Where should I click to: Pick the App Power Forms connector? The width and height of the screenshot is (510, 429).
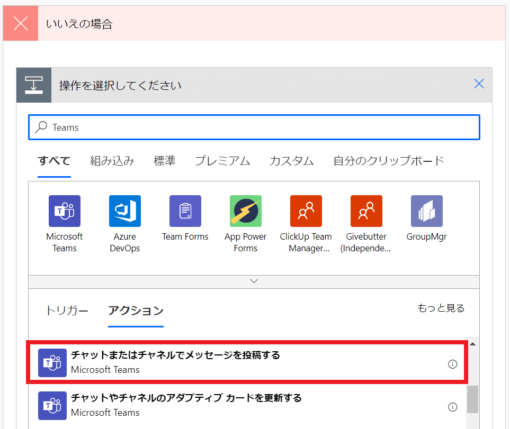click(246, 211)
